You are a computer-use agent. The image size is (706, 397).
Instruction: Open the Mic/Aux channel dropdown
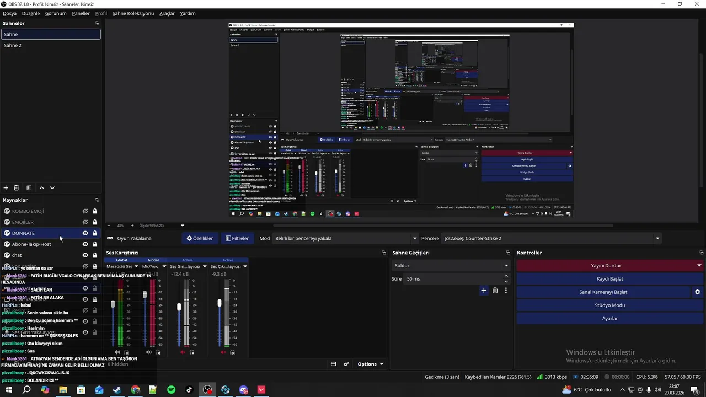164,266
